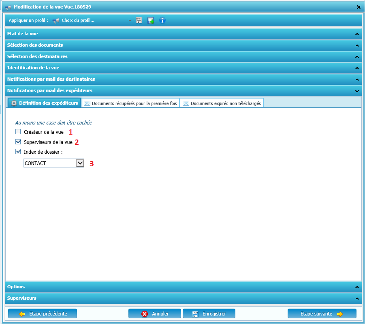Viewport: 365px width, 324px height.
Task: Click the megaphone icon in the title bar
Action: point(8,7)
